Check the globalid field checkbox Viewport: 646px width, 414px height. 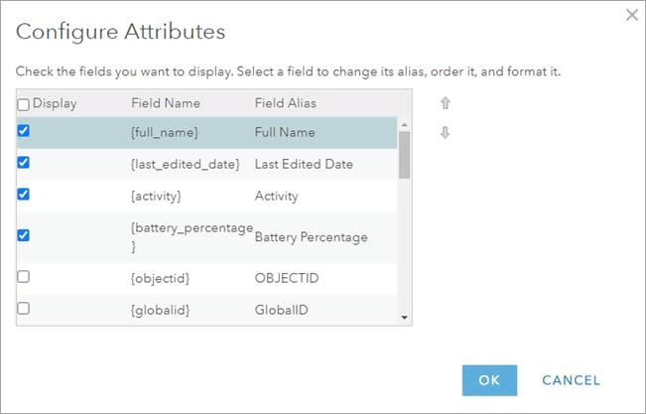click(x=24, y=309)
